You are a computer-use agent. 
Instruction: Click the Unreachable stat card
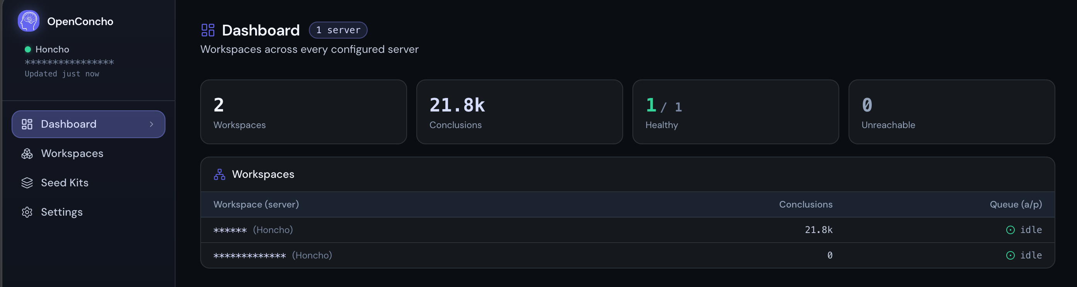point(952,112)
